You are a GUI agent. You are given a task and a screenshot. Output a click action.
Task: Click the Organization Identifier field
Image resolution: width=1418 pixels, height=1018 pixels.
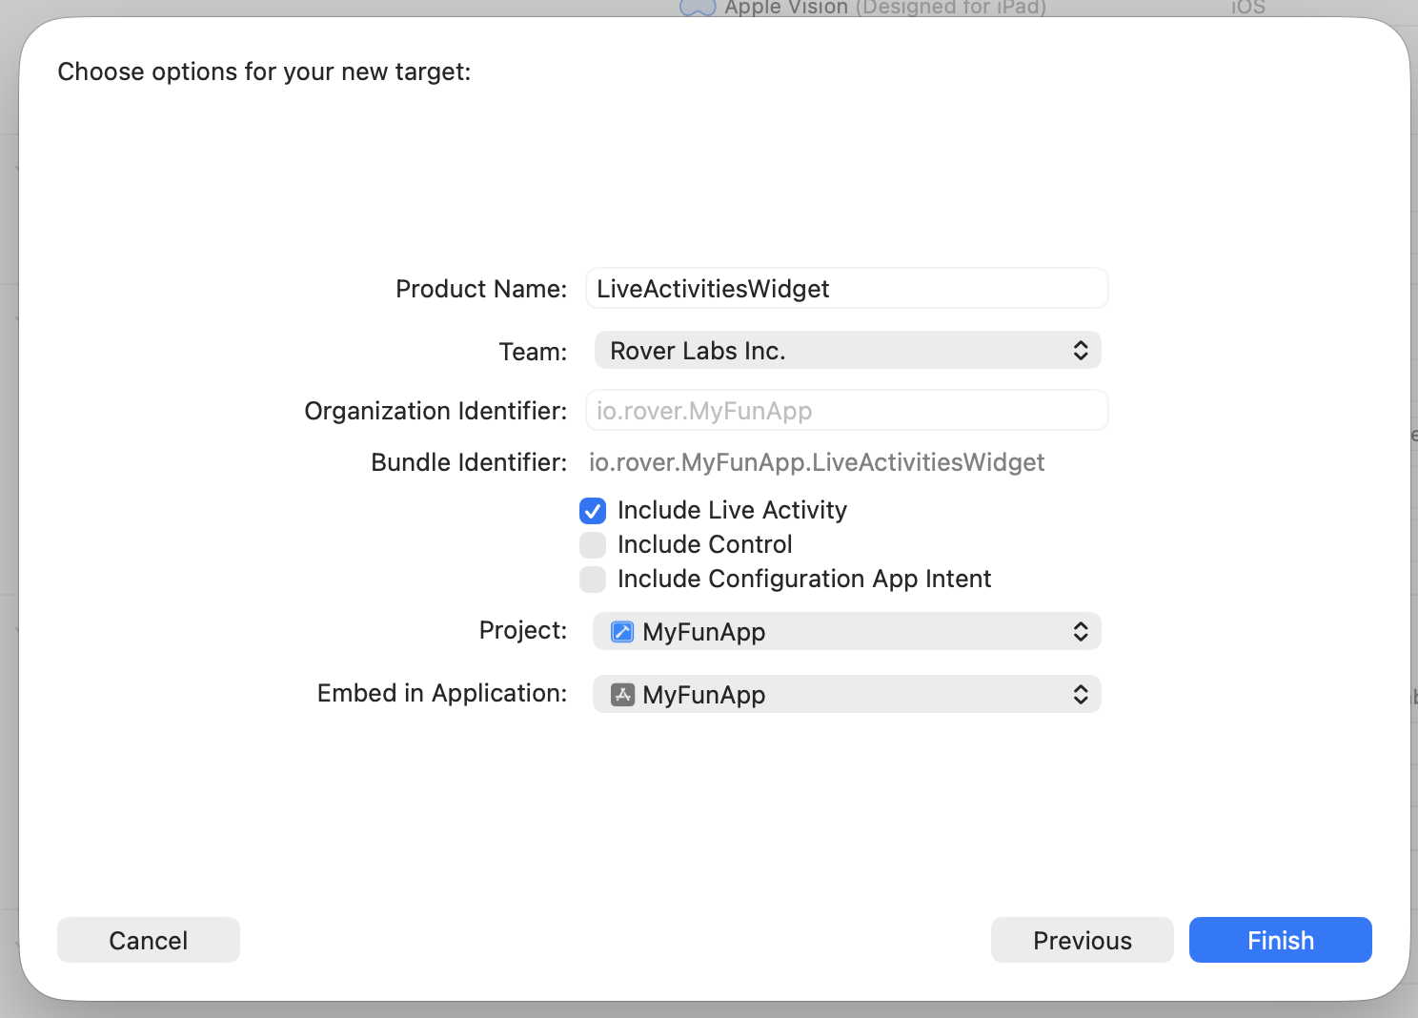point(846,410)
